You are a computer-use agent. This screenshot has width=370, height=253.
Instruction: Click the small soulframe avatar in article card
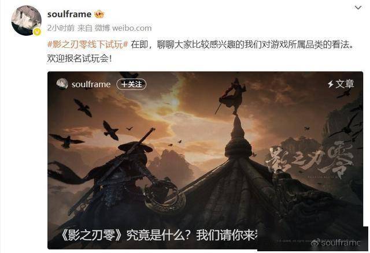(x=62, y=84)
